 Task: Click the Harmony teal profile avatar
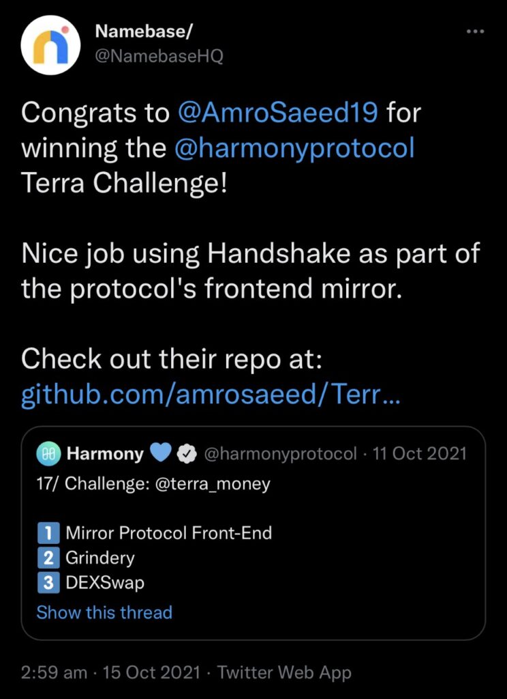click(x=48, y=453)
